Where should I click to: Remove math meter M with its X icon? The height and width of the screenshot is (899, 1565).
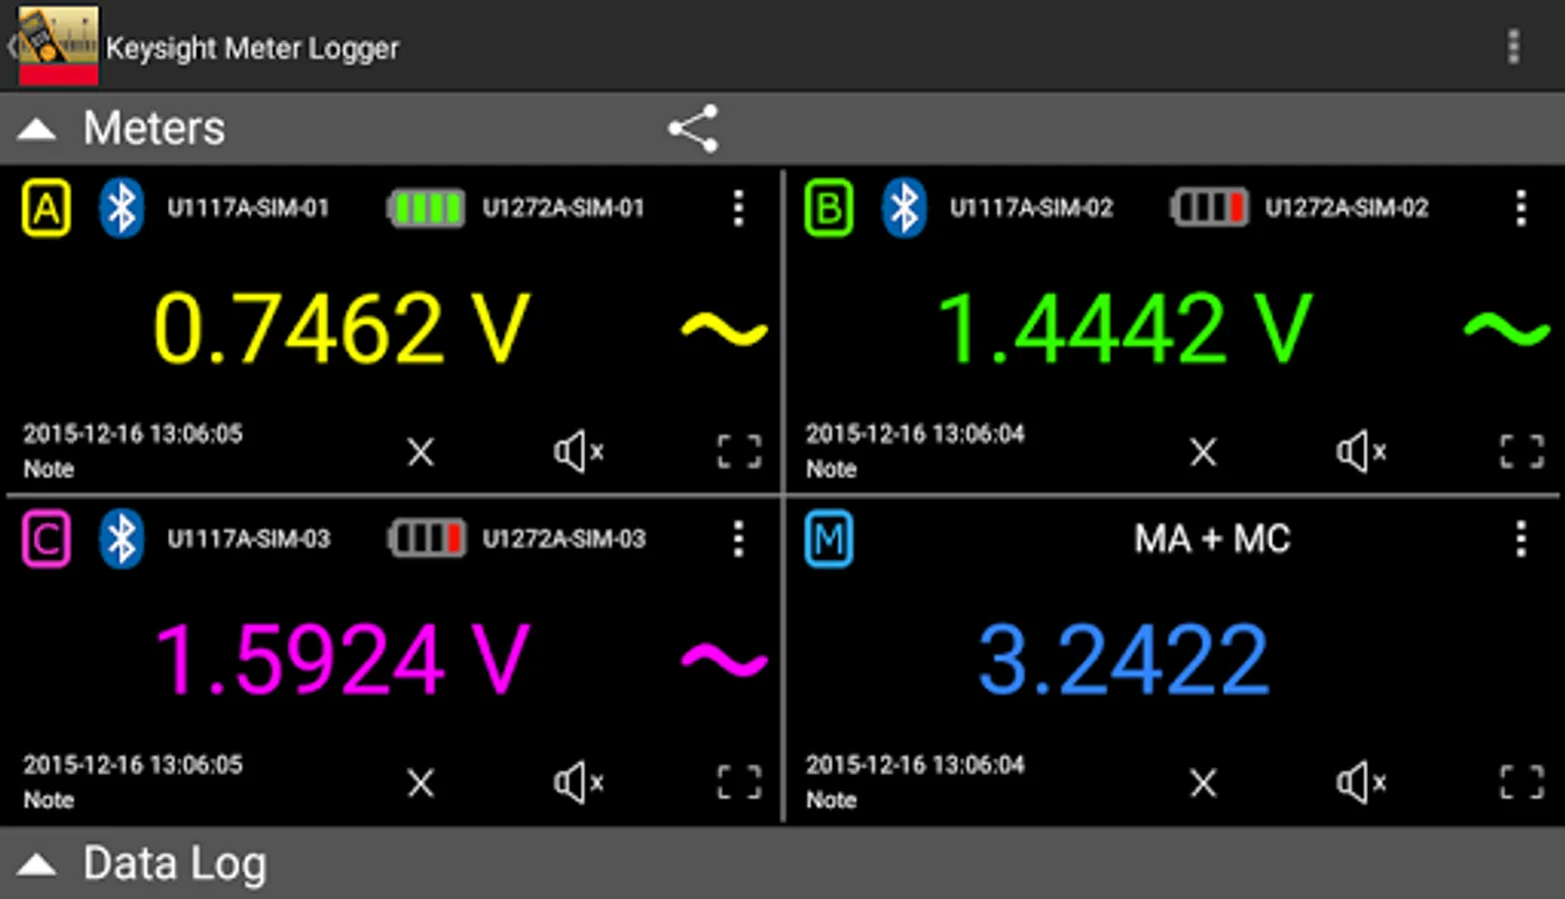1204,782
